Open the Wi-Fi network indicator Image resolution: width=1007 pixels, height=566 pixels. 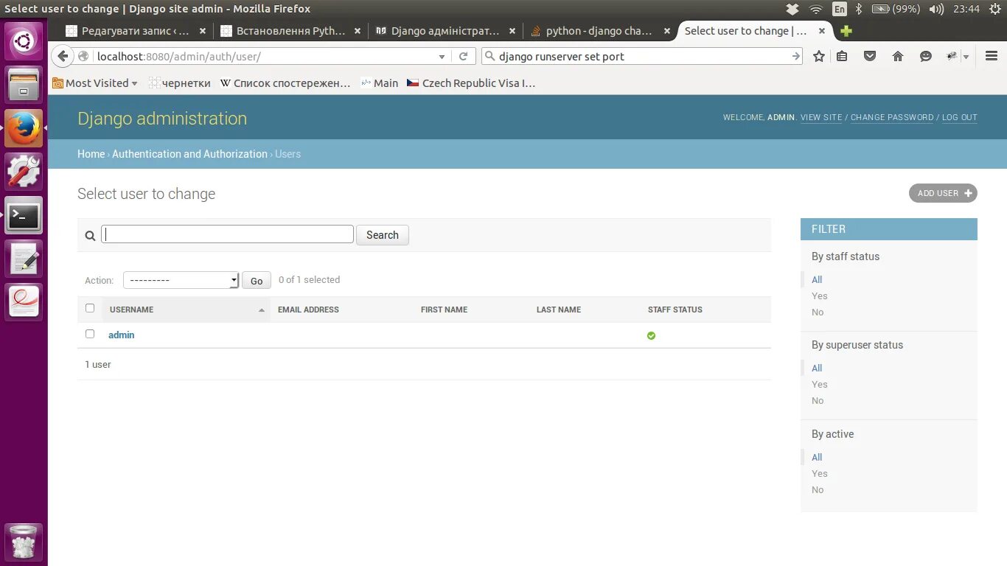(x=816, y=9)
